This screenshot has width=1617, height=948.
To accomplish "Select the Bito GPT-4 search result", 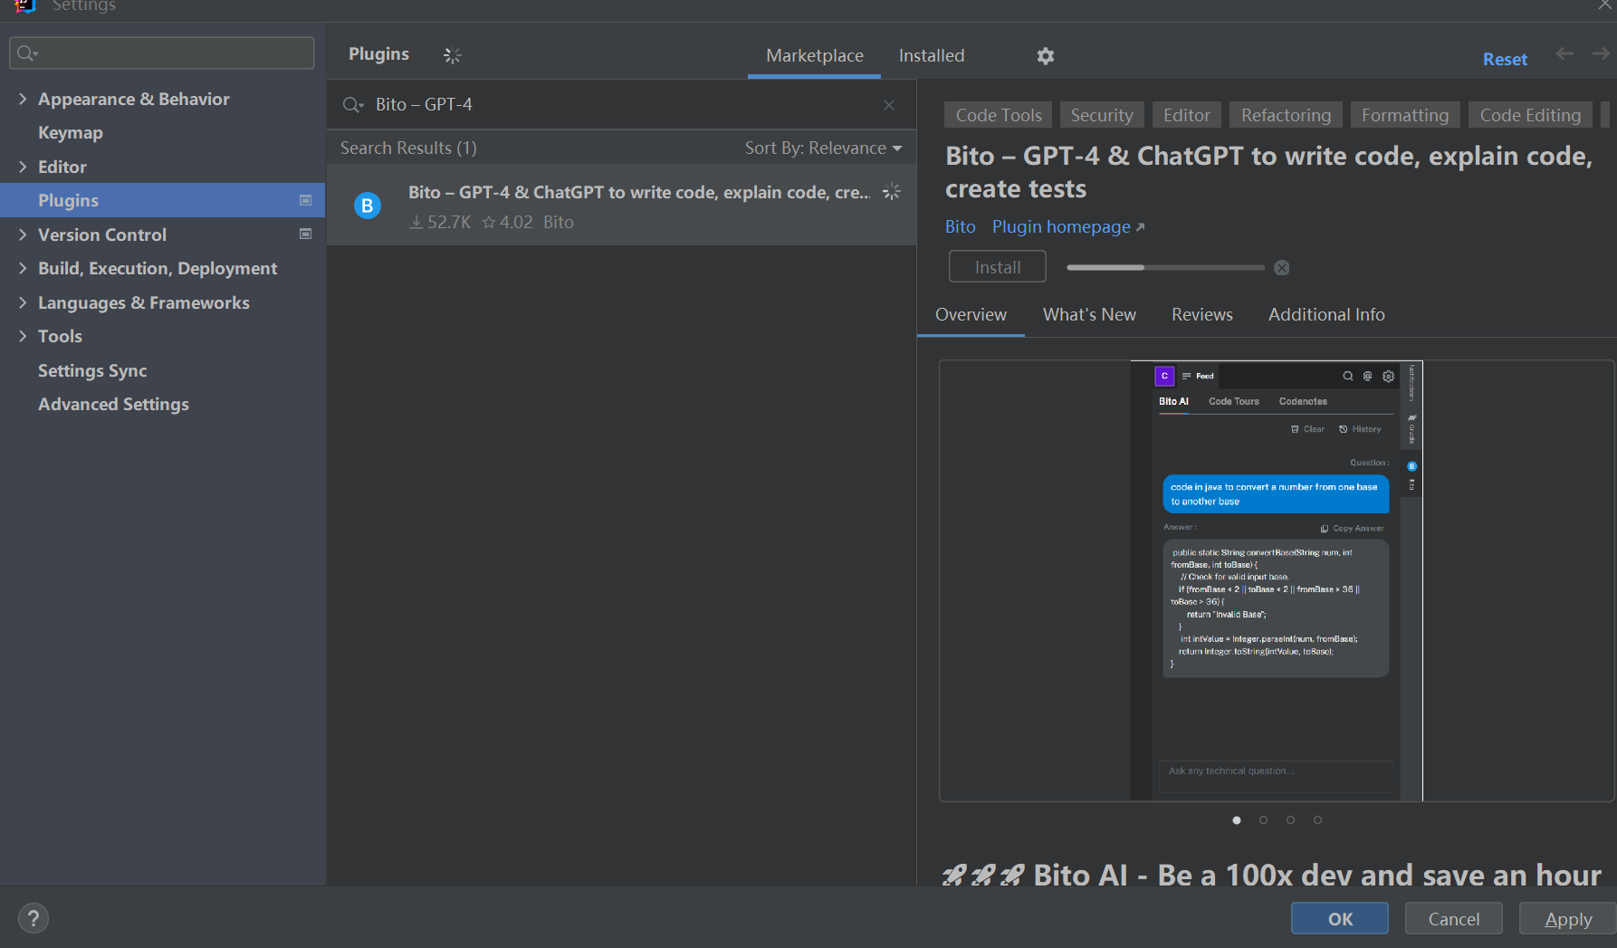I will click(621, 205).
